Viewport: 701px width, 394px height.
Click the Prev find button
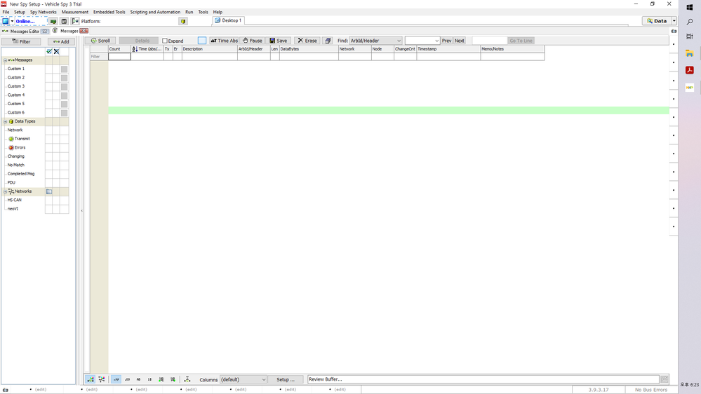(x=446, y=41)
